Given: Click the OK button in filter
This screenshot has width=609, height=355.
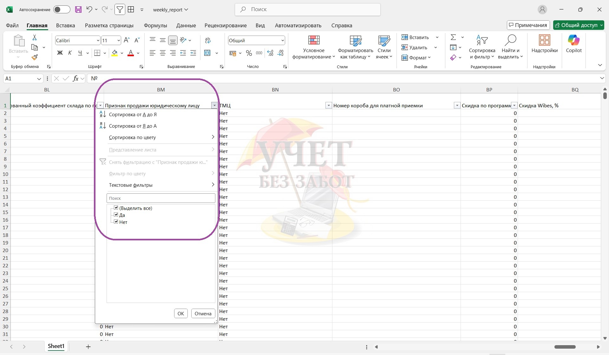Looking at the screenshot, I should pyautogui.click(x=181, y=313).
